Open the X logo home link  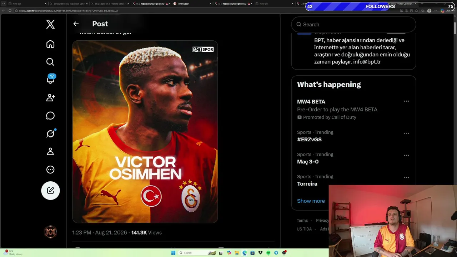click(x=50, y=24)
